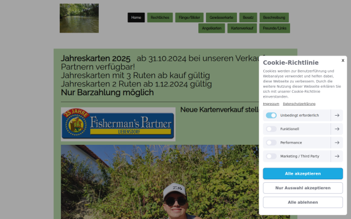Toggle the Unbedingt erforderlich switch
The width and height of the screenshot is (351, 219).
[271, 115]
